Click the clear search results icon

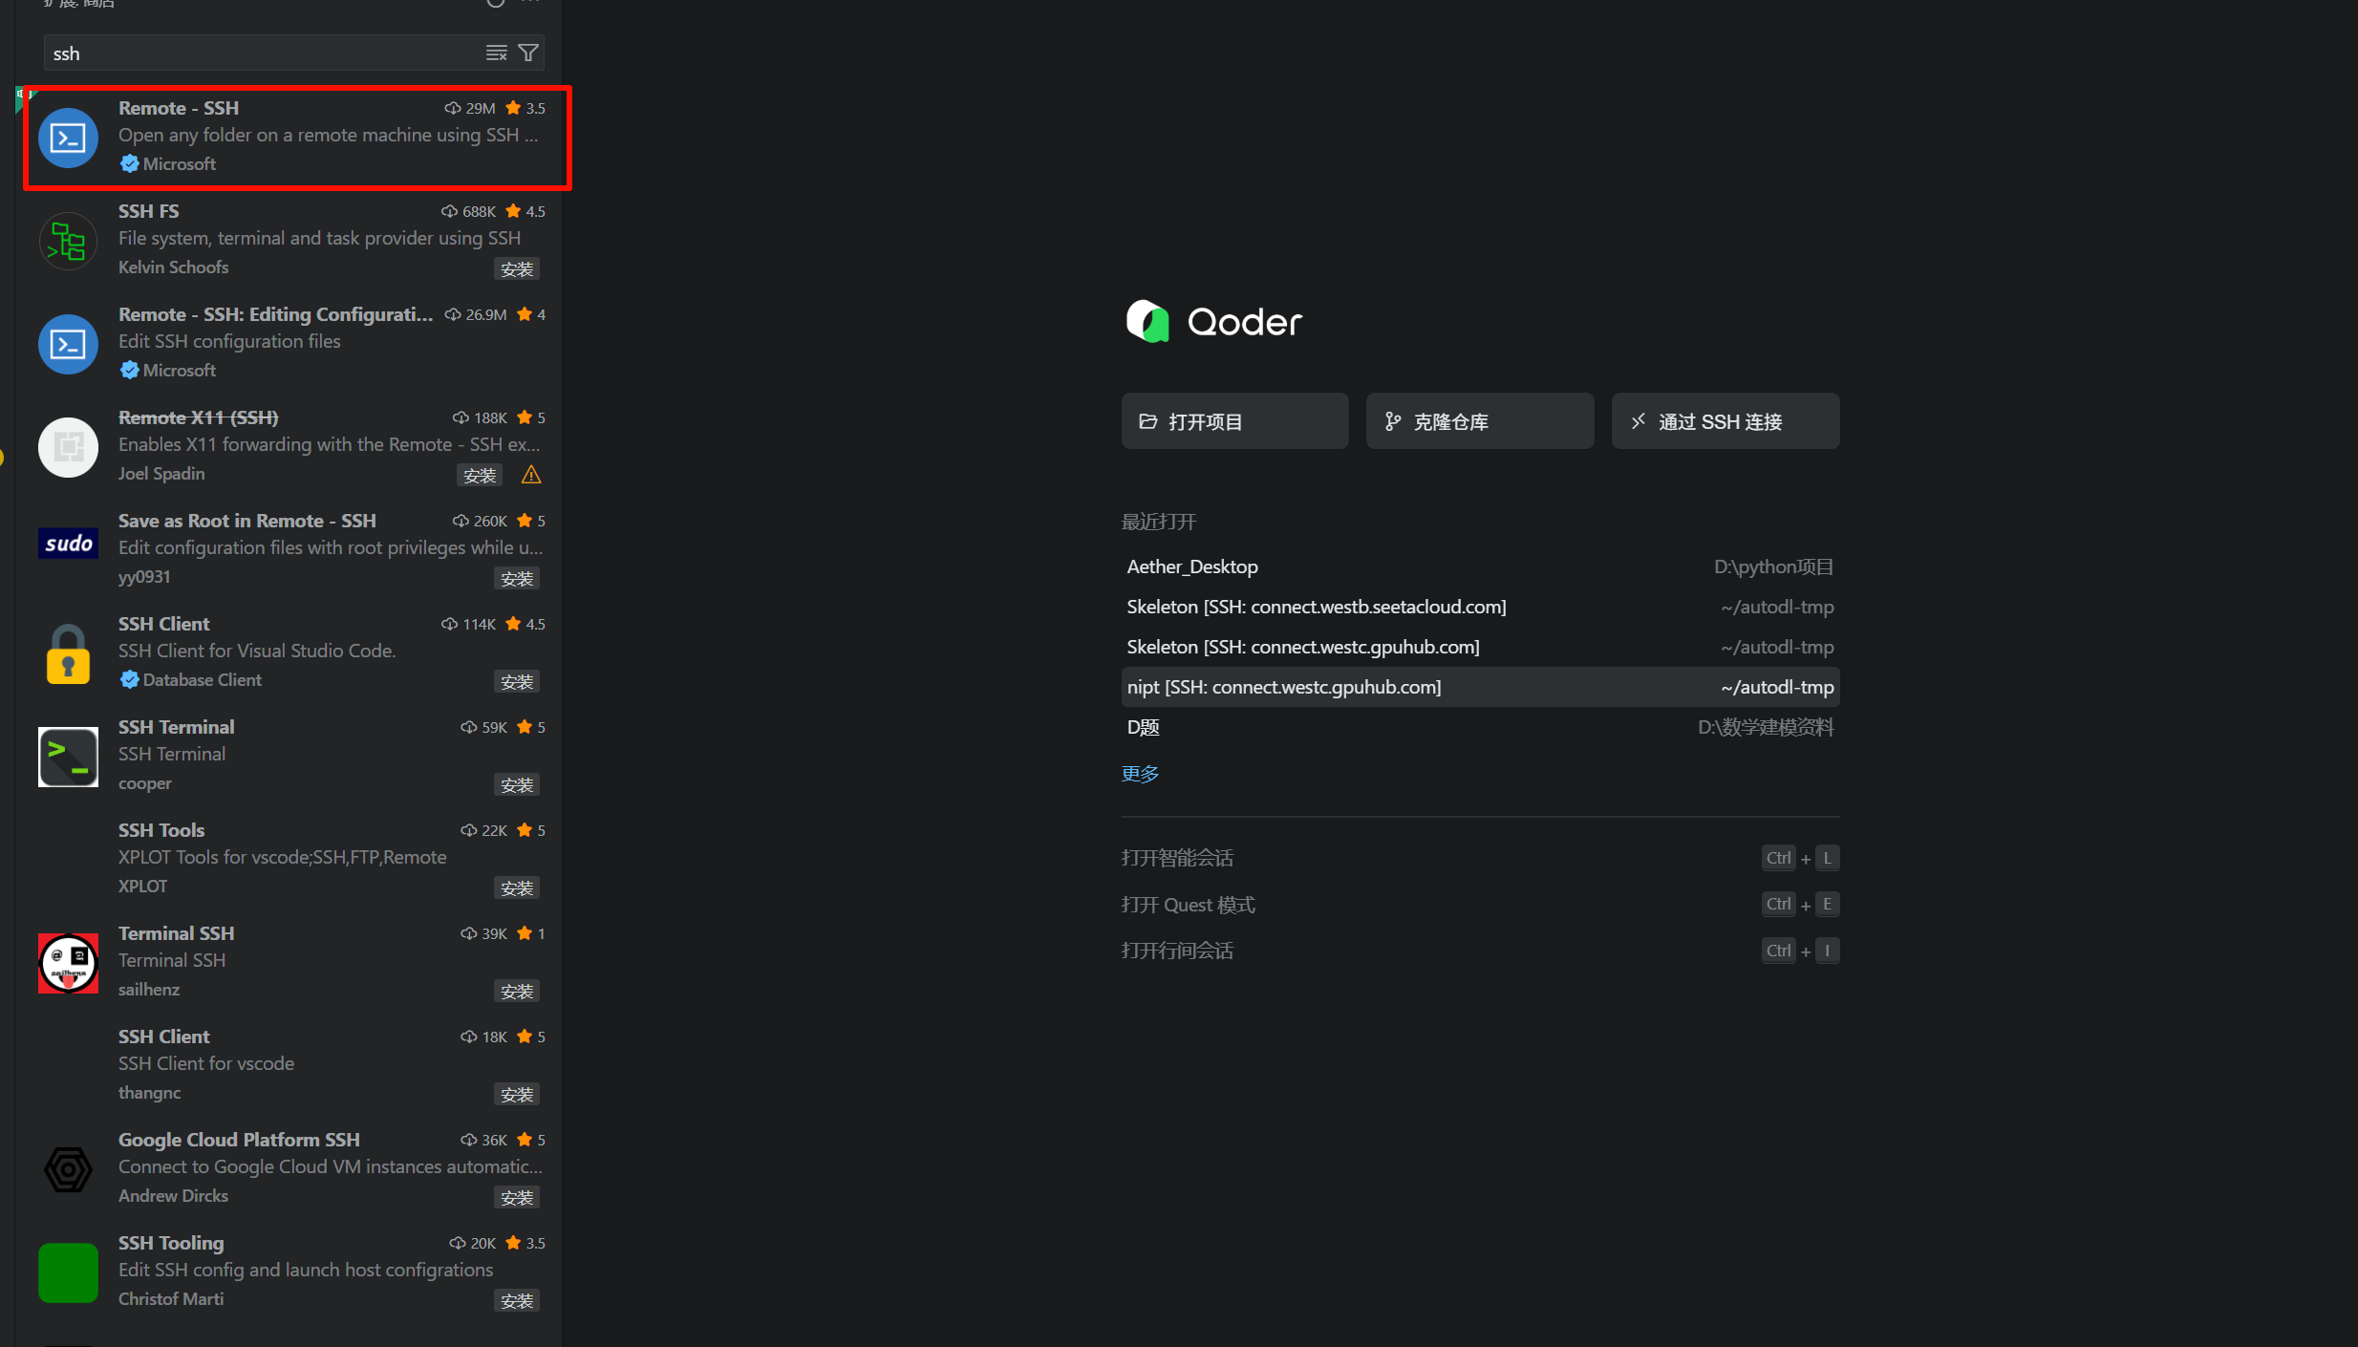click(x=496, y=53)
